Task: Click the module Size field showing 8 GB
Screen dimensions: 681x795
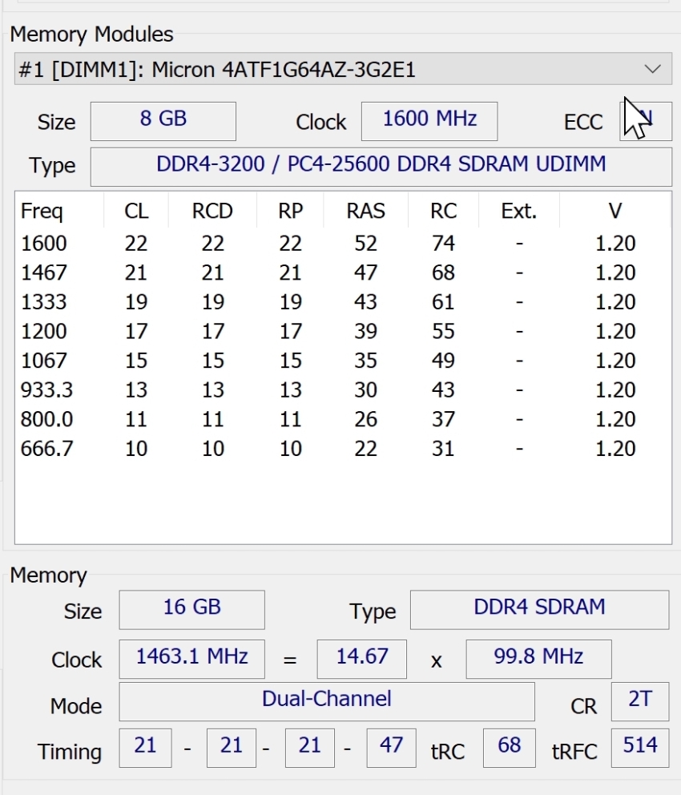Action: (x=163, y=120)
